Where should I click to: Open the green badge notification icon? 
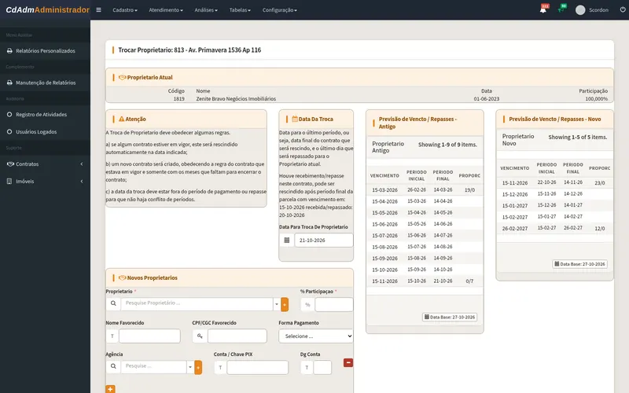tap(561, 9)
